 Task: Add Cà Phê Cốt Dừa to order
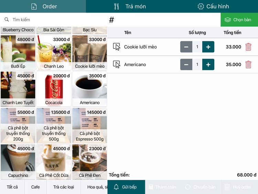(54, 162)
